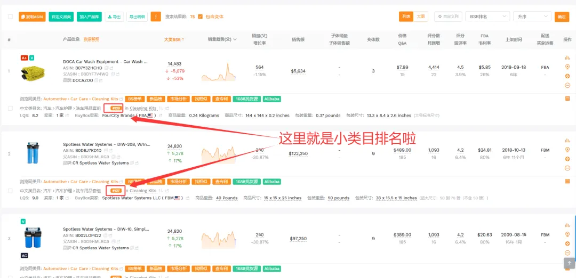Open the calculator icon for DOCA row
The image size is (576, 278).
[567, 99]
